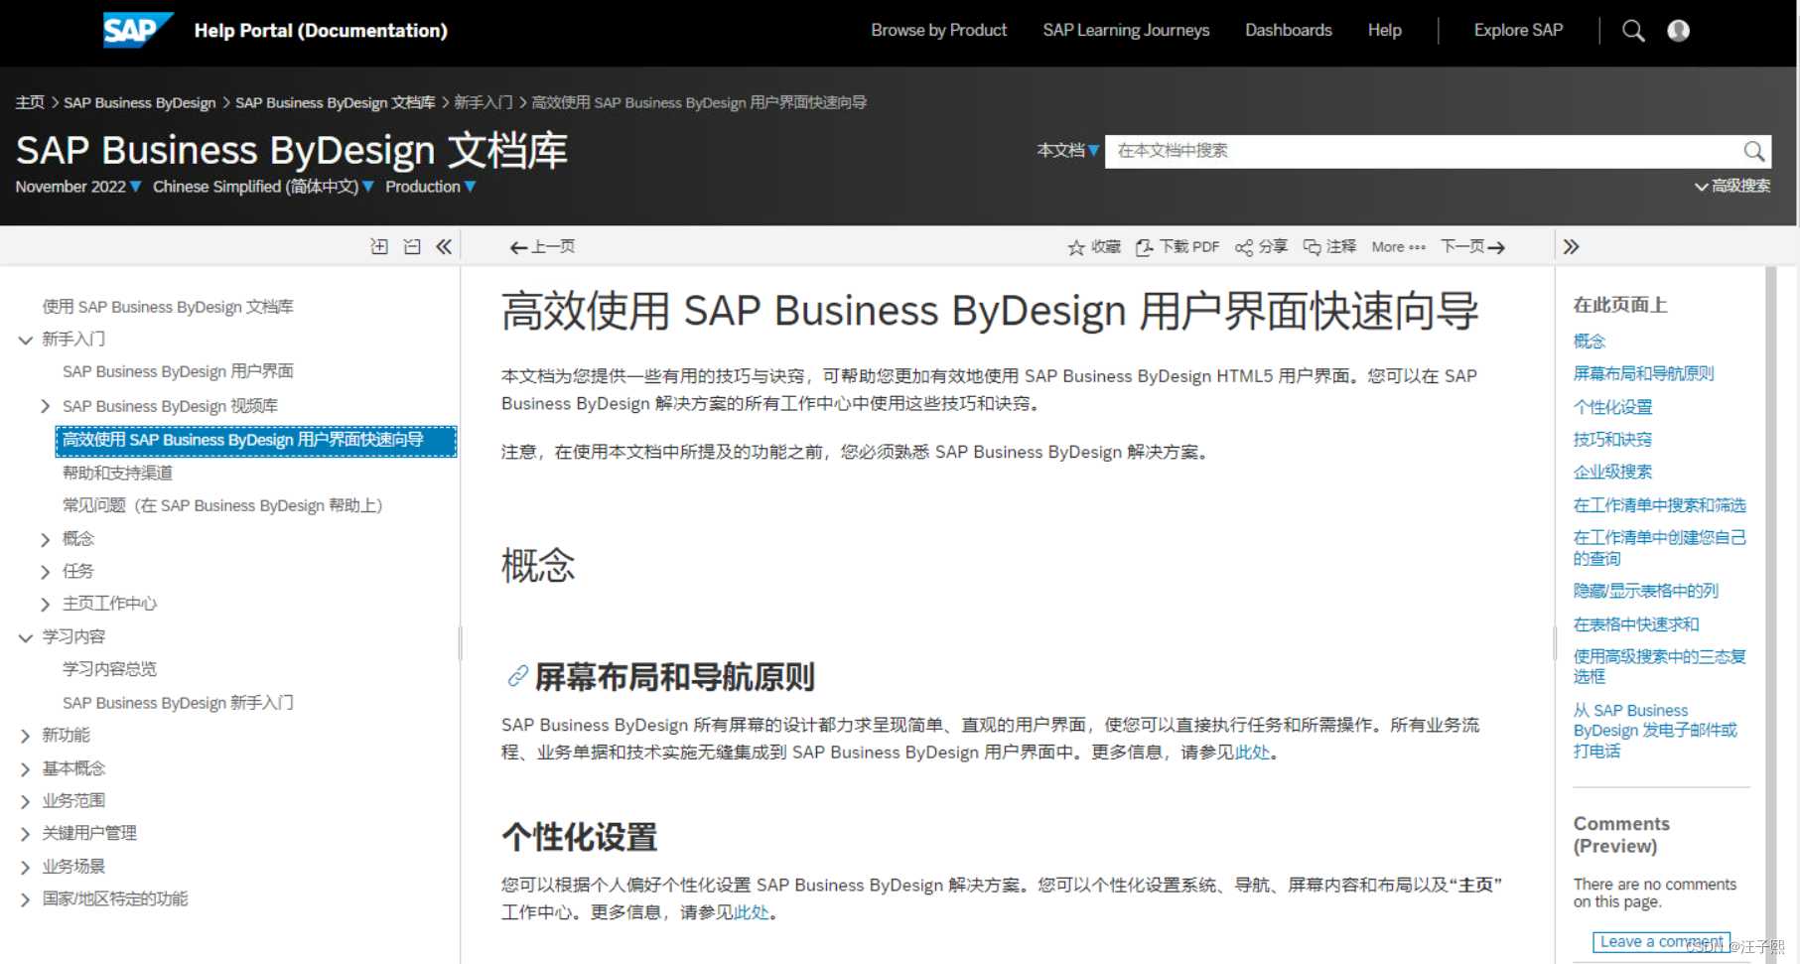Jump to 概念 section link
This screenshot has width=1800, height=964.
1589,341
